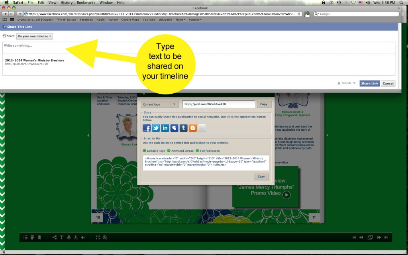Start the flipbook slideshow
Screen dimensions: 408x255
pos(370,237)
